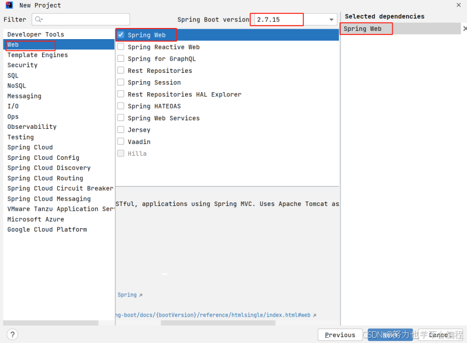
Task: Click the category list horizontal scrollbar
Action: click(51, 323)
